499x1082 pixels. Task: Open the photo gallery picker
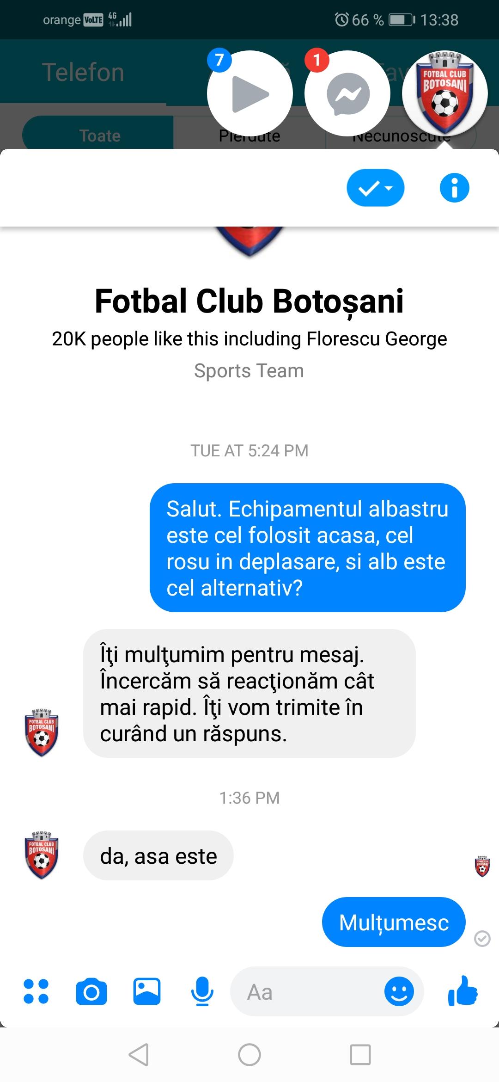147,991
